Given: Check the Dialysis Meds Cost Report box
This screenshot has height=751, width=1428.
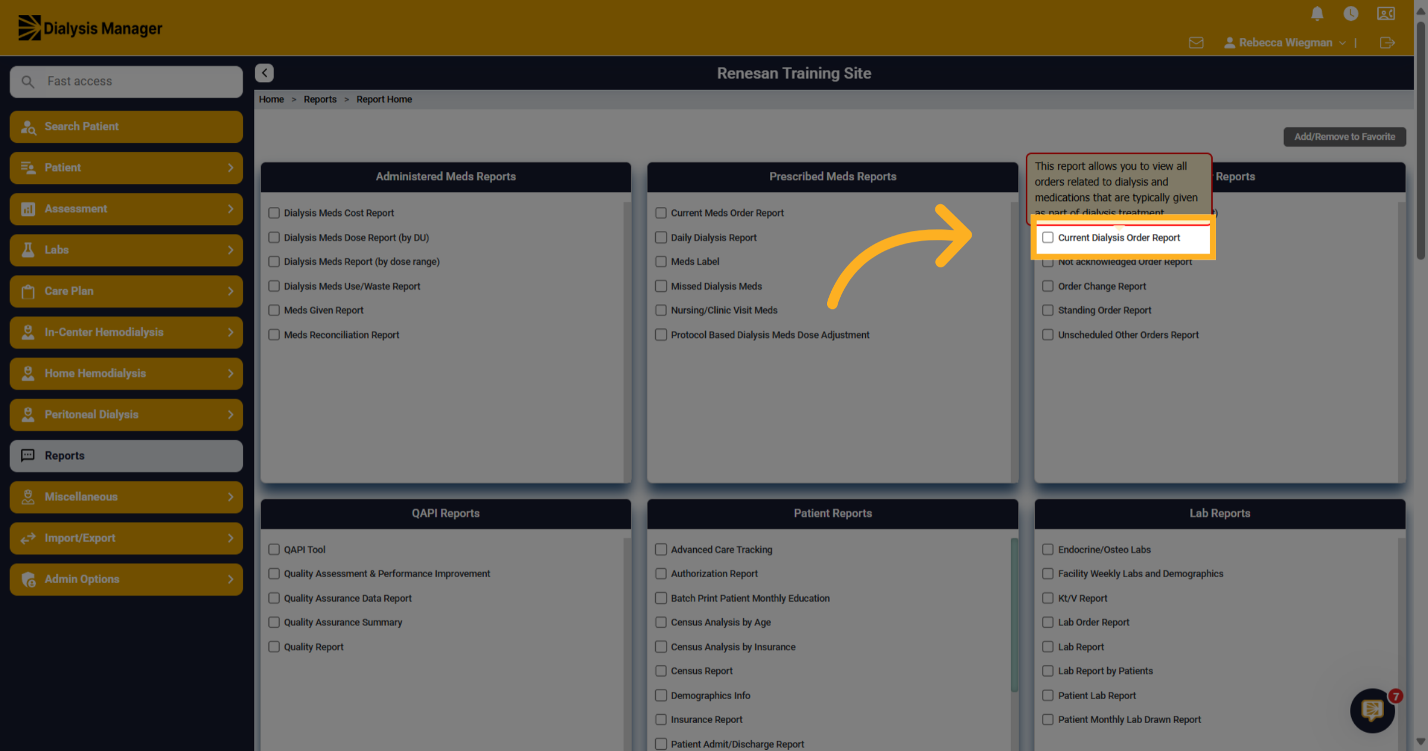Looking at the screenshot, I should tap(274, 212).
